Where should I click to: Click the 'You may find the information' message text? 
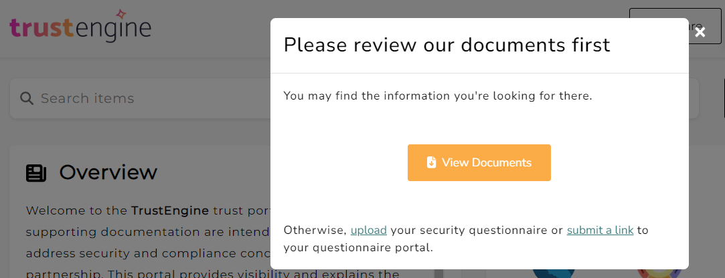pyautogui.click(x=437, y=96)
